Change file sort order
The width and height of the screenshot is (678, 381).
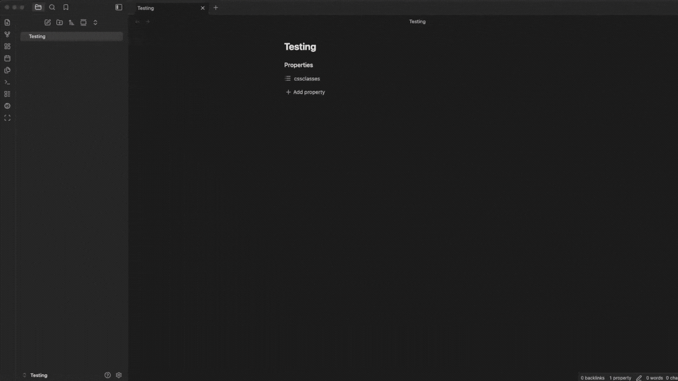pos(71,22)
